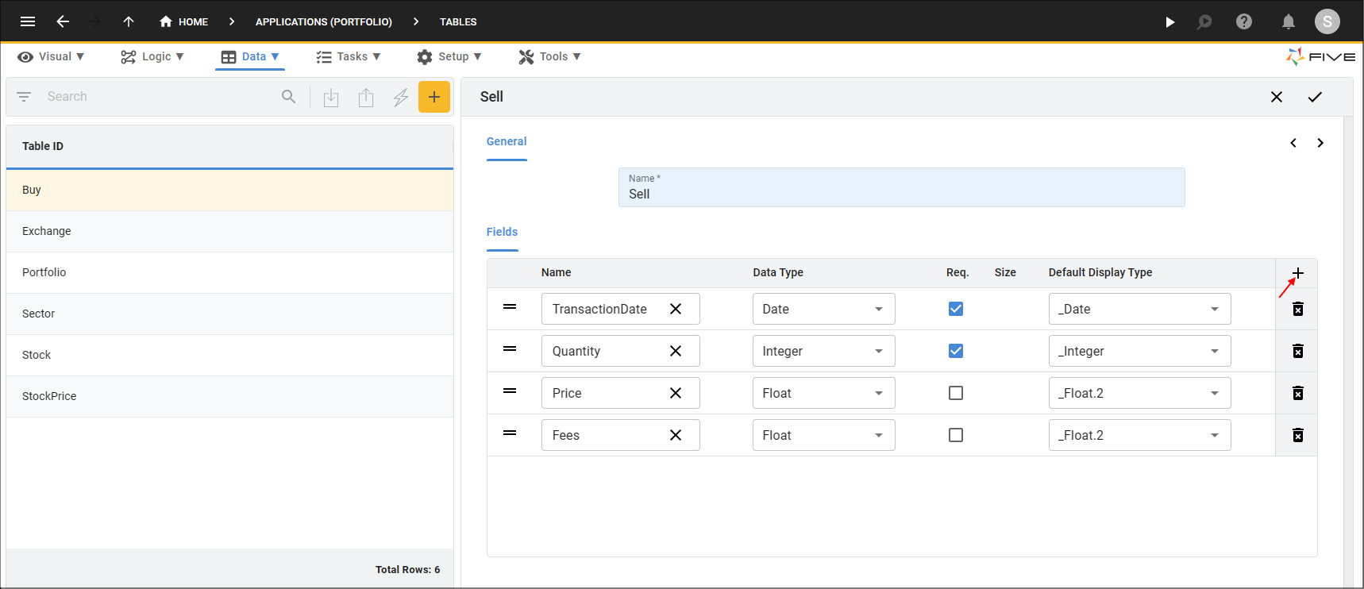The width and height of the screenshot is (1364, 589).
Task: Open the help question mark icon
Action: pyautogui.click(x=1244, y=21)
